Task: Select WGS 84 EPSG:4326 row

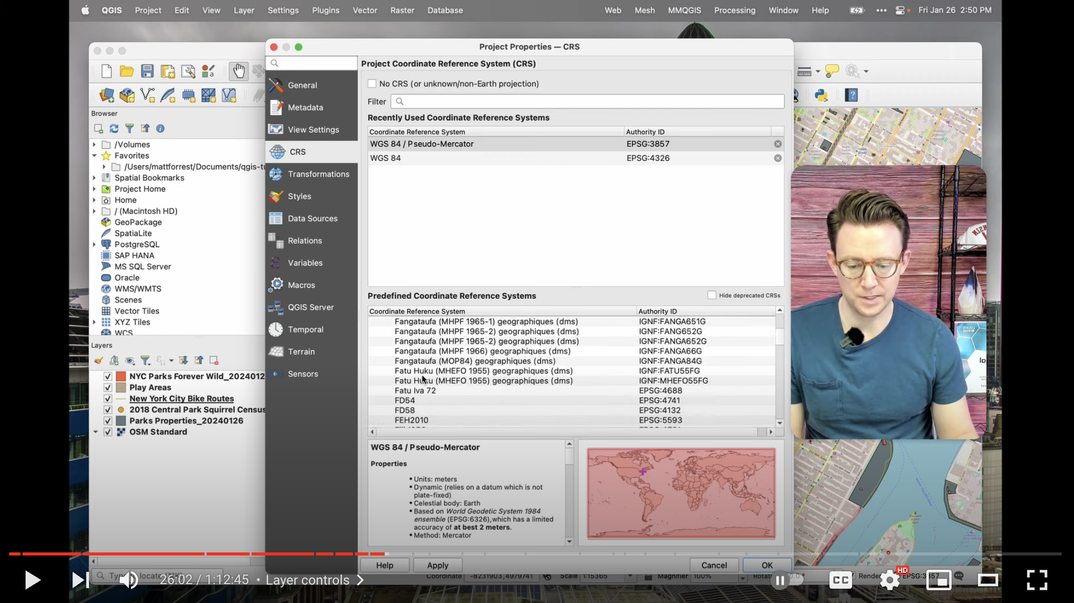Action: 576,158
